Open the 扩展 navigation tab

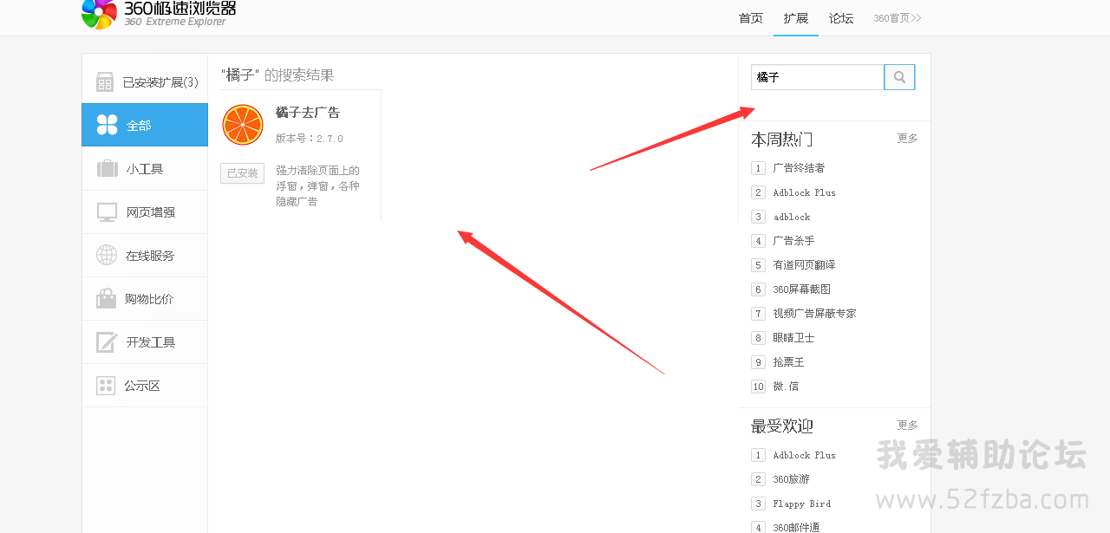tap(796, 18)
